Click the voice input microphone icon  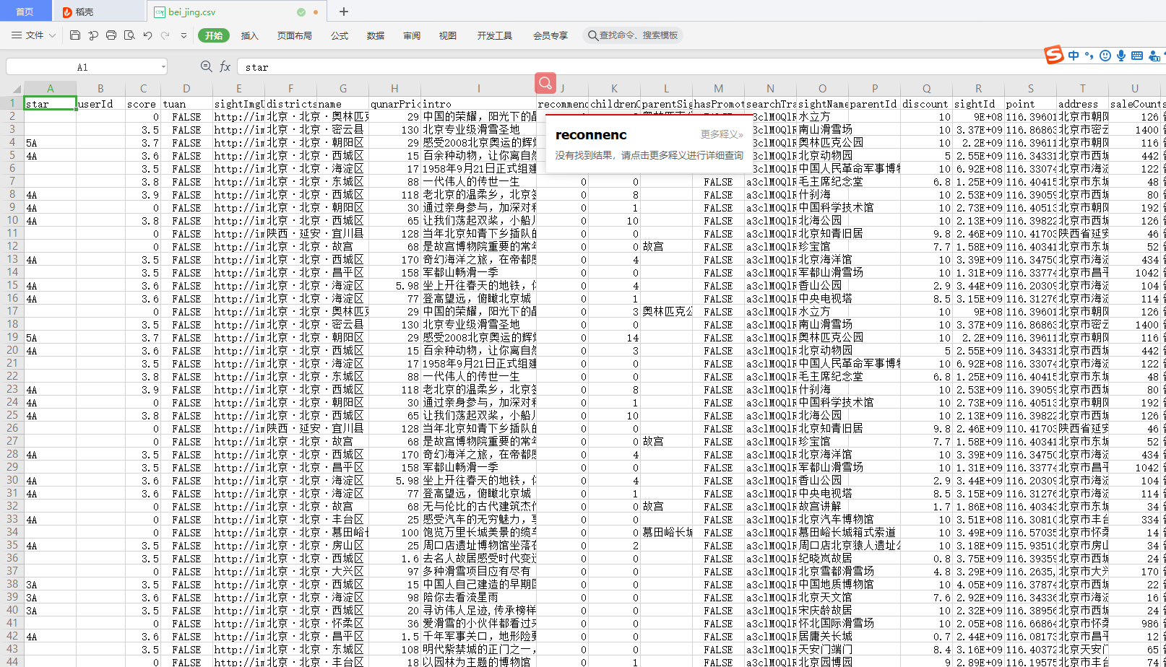point(1121,56)
